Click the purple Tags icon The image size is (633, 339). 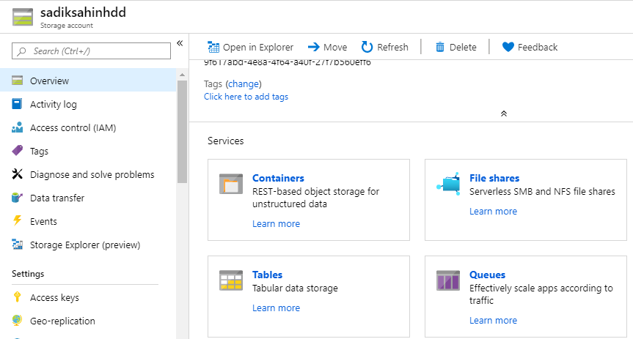pos(18,151)
